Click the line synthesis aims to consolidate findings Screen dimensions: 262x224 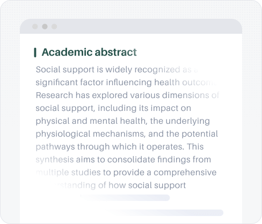(x=123, y=160)
